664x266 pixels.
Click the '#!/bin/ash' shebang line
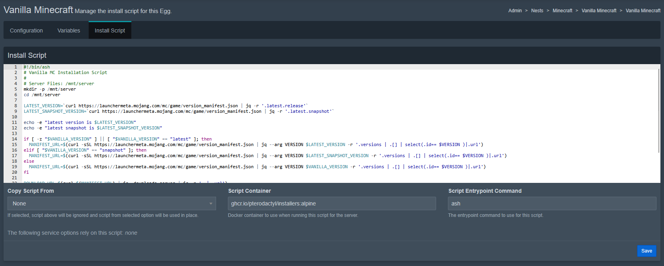tap(37, 67)
